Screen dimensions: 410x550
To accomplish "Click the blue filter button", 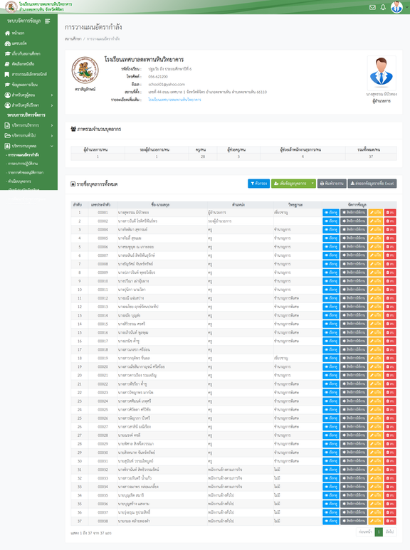I will [x=258, y=184].
